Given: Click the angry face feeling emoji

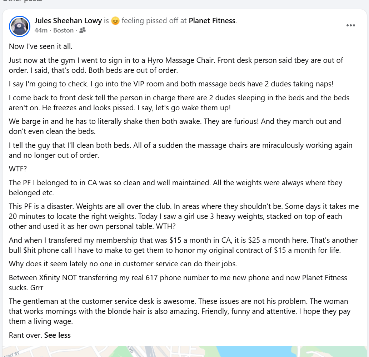Looking at the screenshot, I should click(x=115, y=21).
